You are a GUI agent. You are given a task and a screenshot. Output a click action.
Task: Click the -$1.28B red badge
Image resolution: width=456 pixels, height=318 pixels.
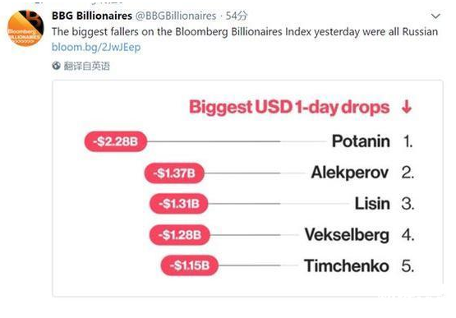[179, 234]
